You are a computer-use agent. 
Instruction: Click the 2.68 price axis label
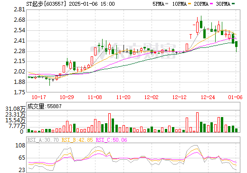point(19,20)
